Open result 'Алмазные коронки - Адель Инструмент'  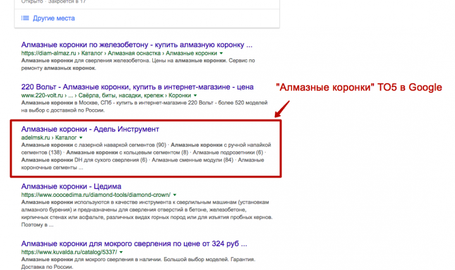pyautogui.click(x=90, y=129)
